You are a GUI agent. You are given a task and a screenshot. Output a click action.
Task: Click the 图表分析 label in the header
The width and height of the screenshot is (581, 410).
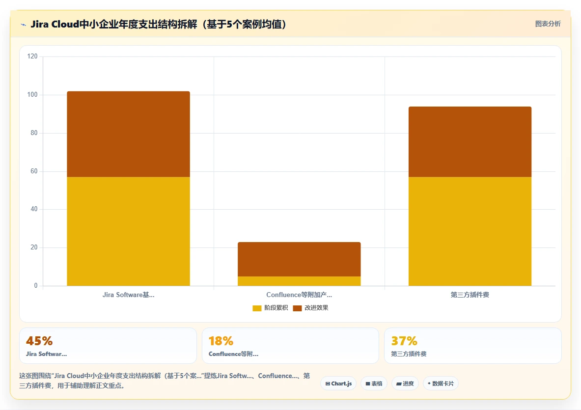point(548,24)
